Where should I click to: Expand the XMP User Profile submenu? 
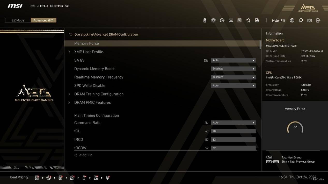(89, 52)
